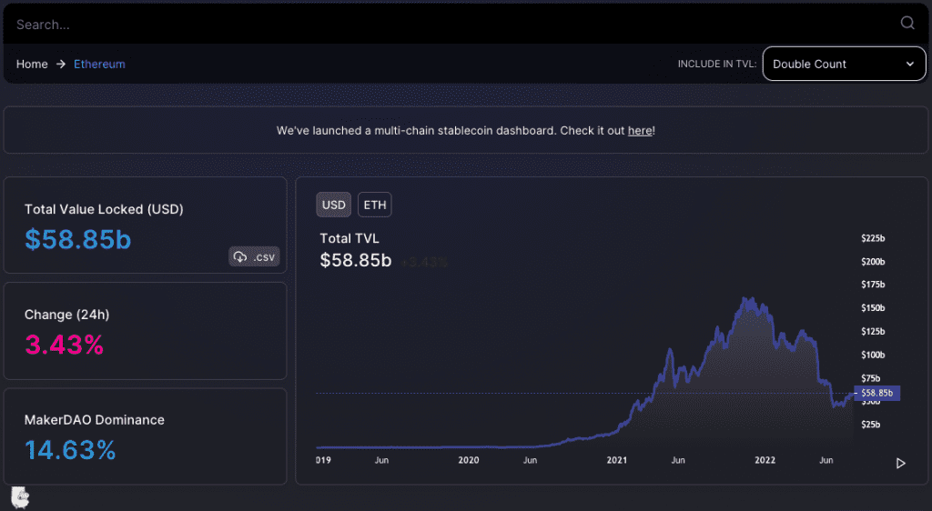Click the $75b y-axis label
Viewport: 932px width, 511px height.
871,378
